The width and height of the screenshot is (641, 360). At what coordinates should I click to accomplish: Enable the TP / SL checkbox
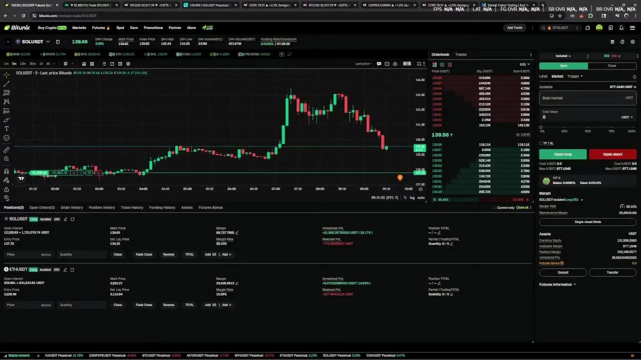tap(541, 143)
